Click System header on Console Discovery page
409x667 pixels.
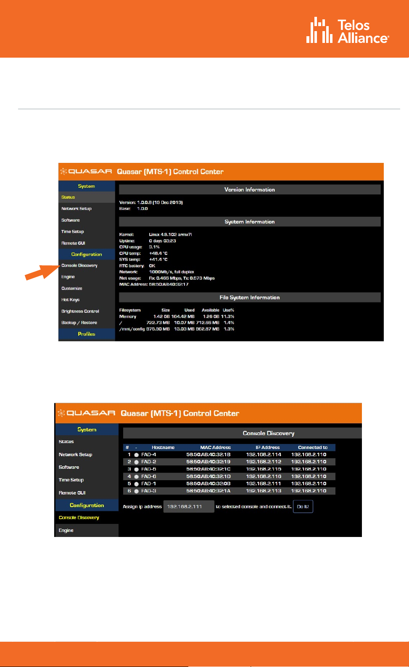[x=87, y=430]
